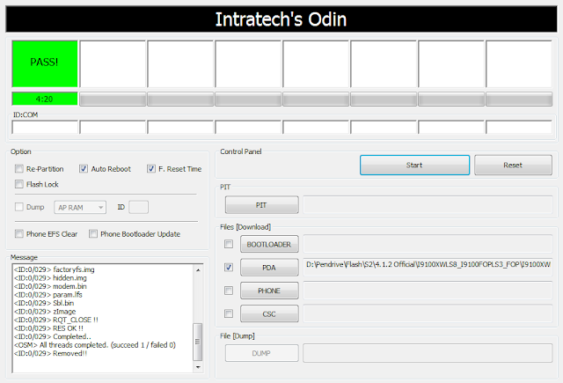Open the PIT file browser button
The width and height of the screenshot is (563, 383).
tap(262, 205)
